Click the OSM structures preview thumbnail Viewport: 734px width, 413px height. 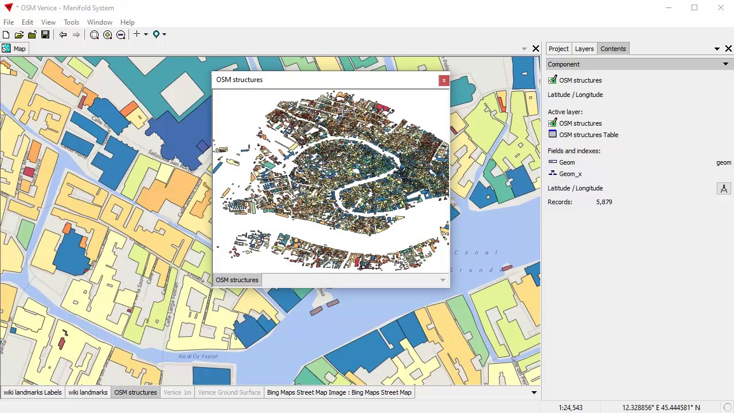331,181
